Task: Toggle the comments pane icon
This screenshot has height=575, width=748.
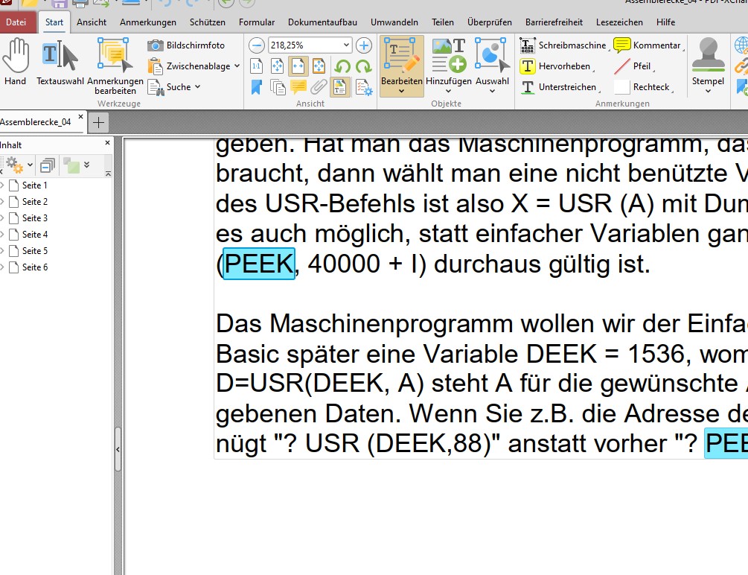Action: (x=298, y=87)
